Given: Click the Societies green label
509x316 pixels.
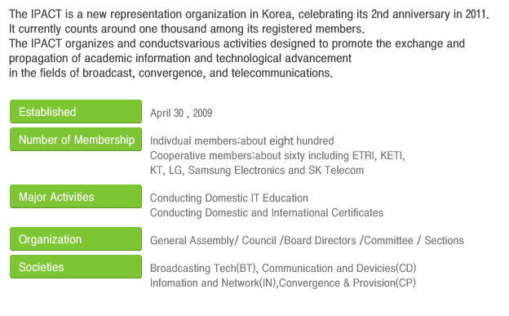Looking at the screenshot, I should [76, 266].
